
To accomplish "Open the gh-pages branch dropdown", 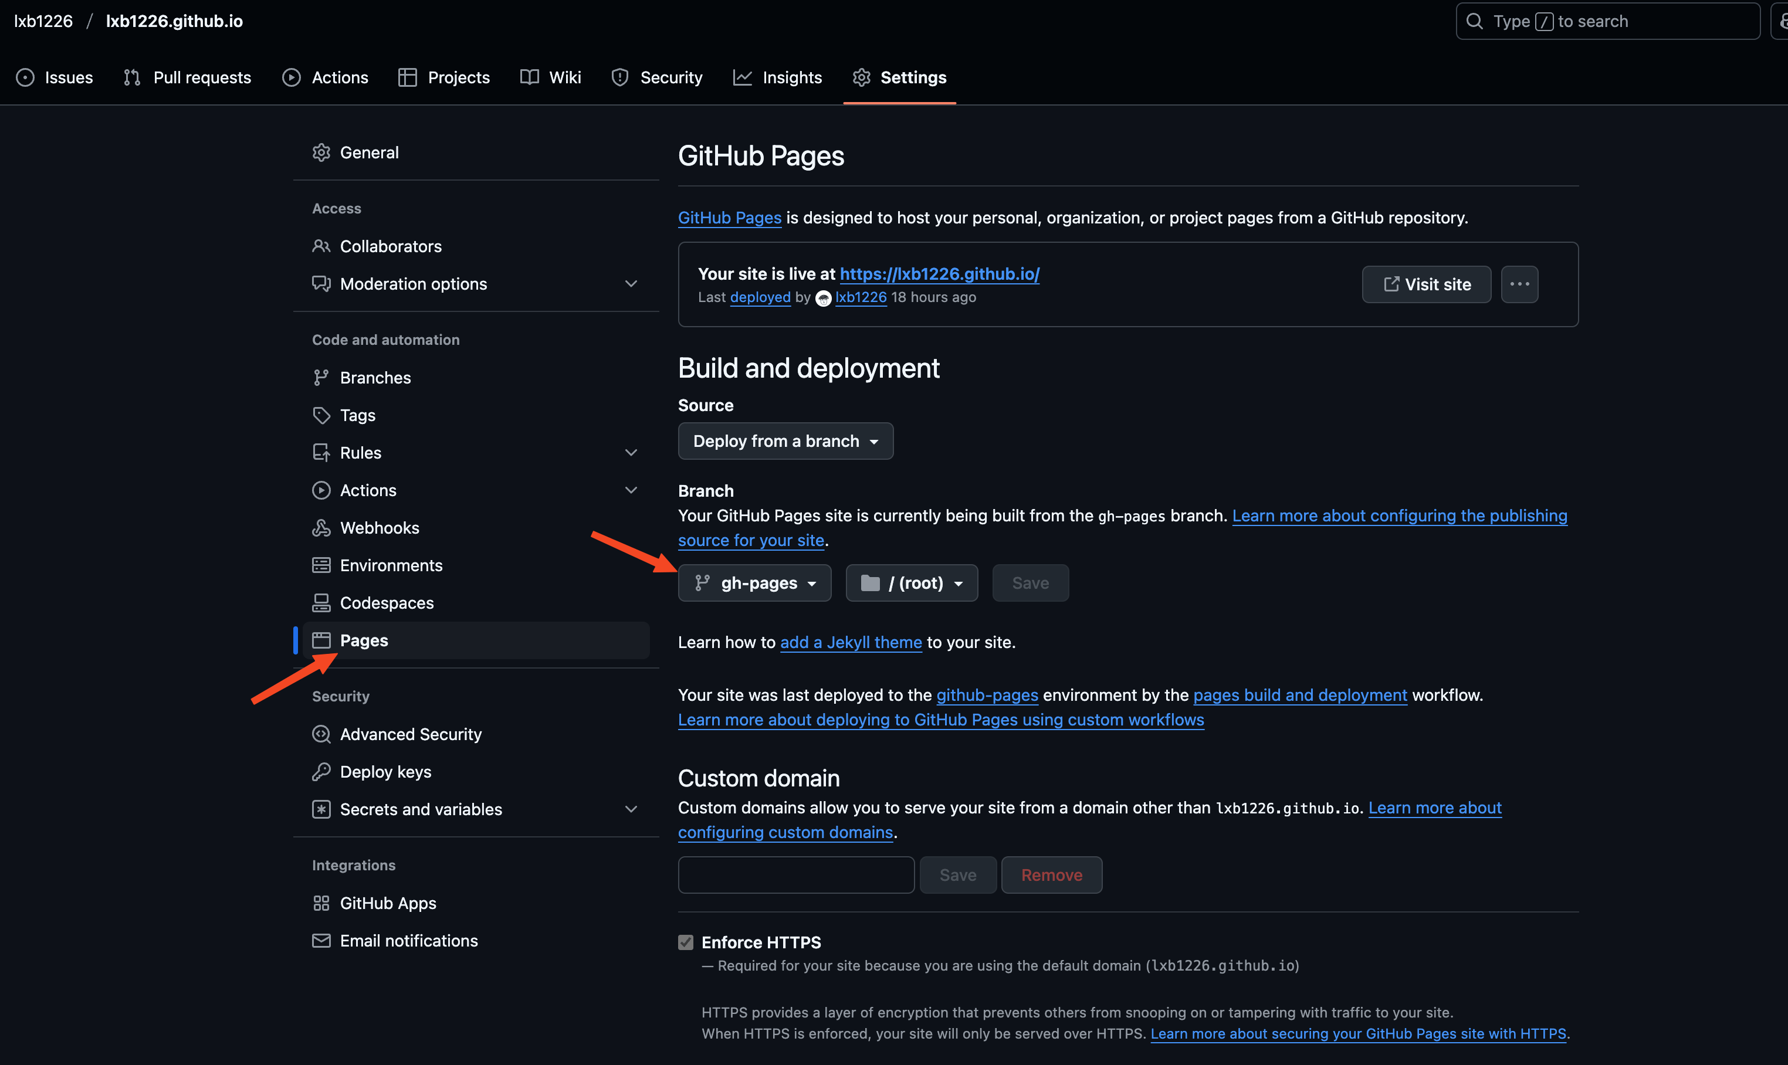I will tap(754, 583).
